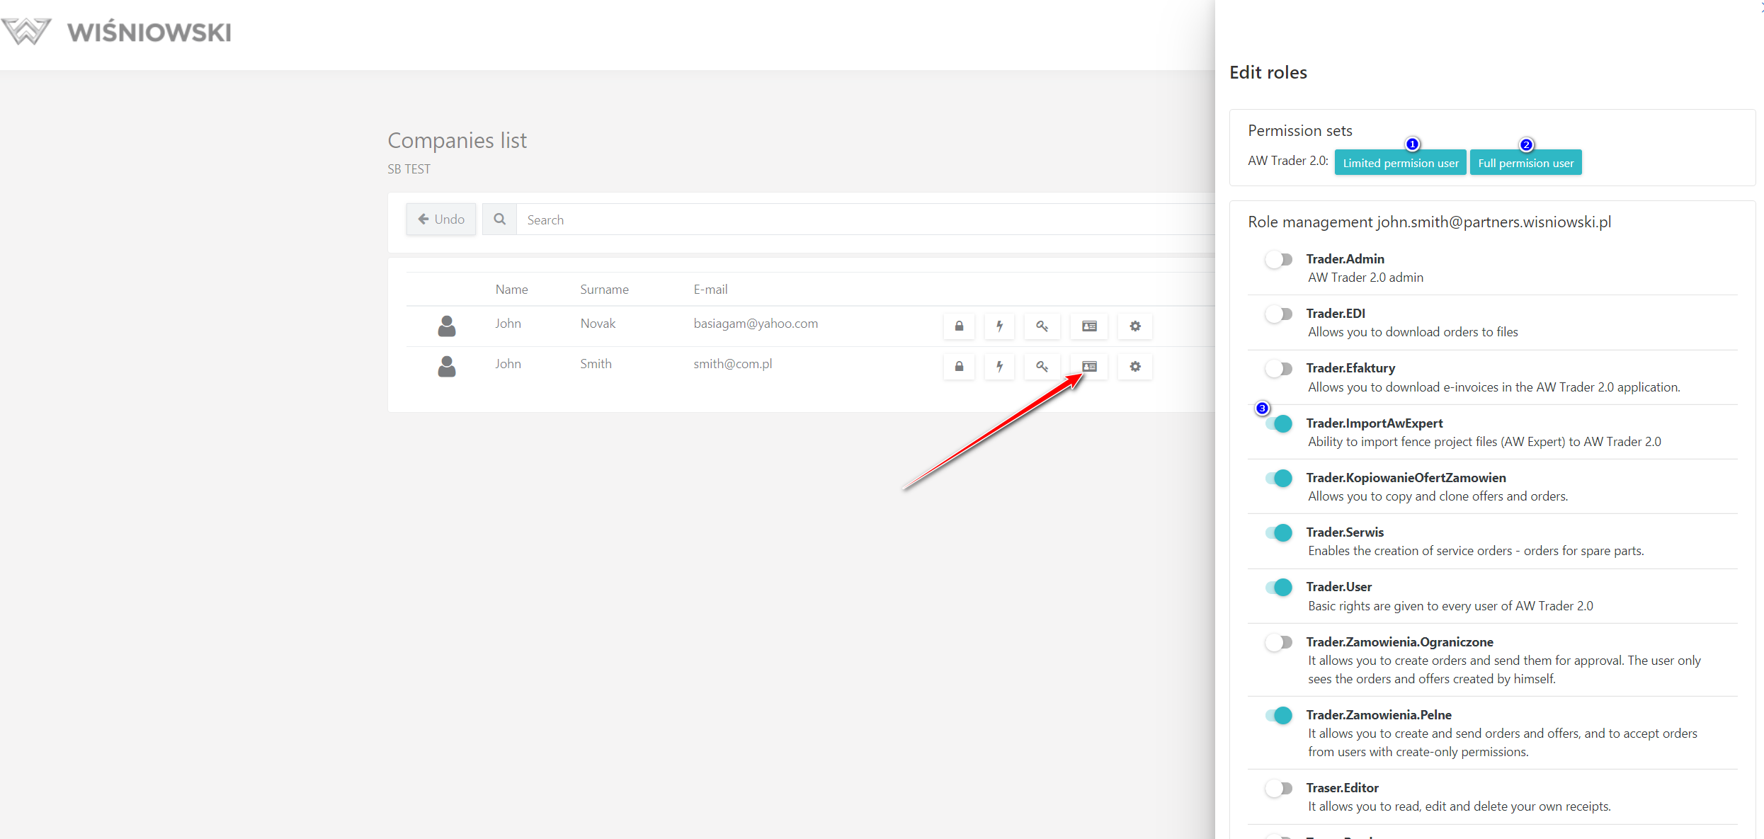Enable the Trader.Admin role toggle
Viewport: 1764px width, 839px height.
pyautogui.click(x=1279, y=260)
